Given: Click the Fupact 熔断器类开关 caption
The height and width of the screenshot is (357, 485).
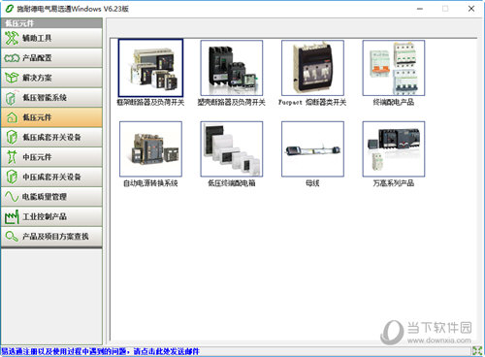Looking at the screenshot, I should click(312, 103).
